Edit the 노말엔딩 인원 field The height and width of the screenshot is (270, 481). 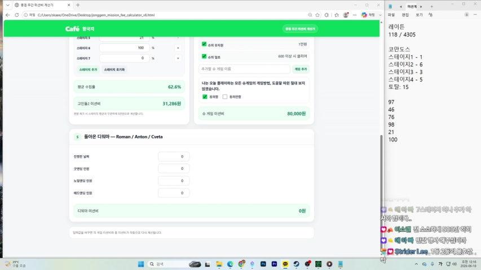pos(174,181)
